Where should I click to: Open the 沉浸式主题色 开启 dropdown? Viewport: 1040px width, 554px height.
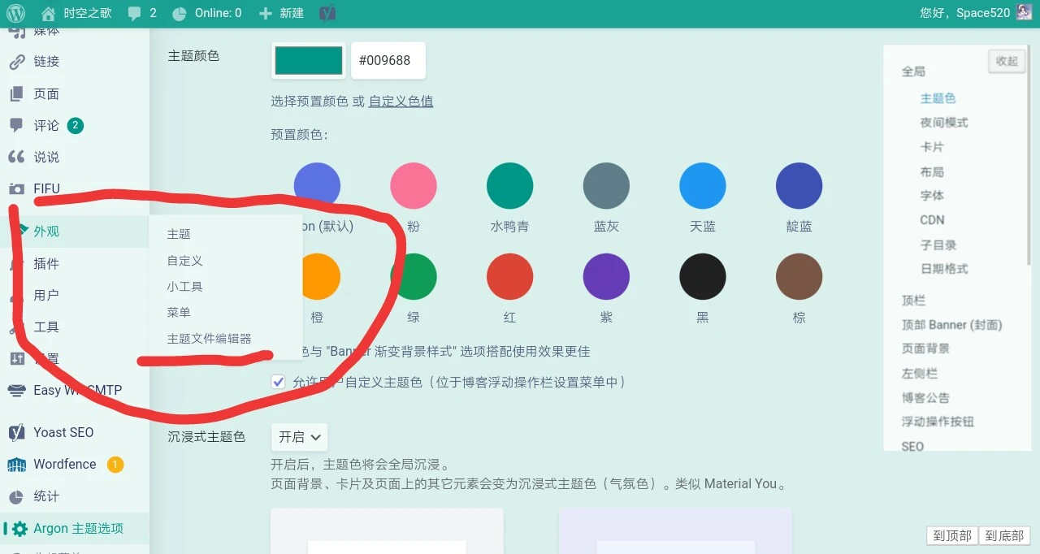(299, 437)
